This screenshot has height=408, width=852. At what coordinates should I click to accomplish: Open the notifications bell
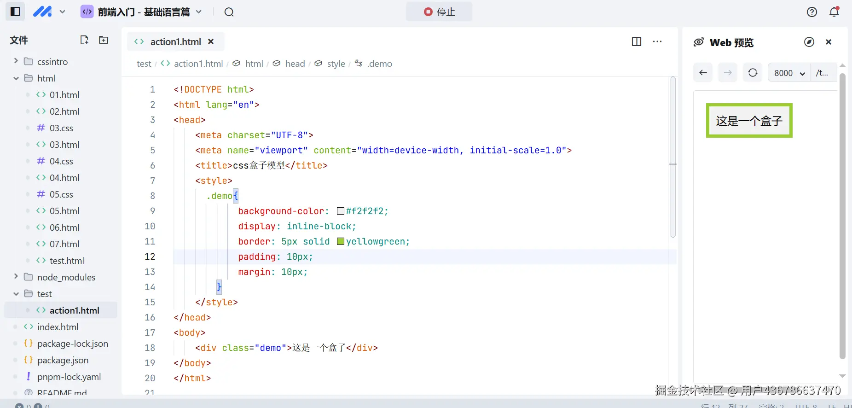point(834,12)
